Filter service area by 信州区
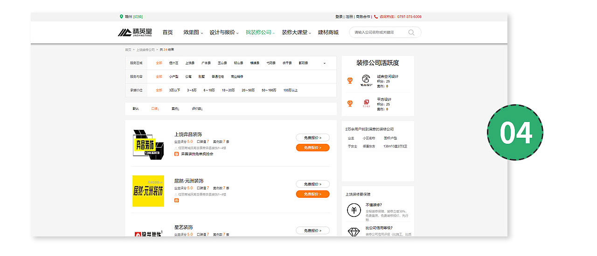Screen dimensions: 597x256 click(174, 63)
